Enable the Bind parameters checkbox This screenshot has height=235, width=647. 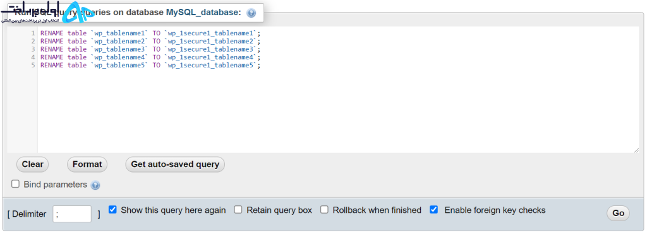15,184
